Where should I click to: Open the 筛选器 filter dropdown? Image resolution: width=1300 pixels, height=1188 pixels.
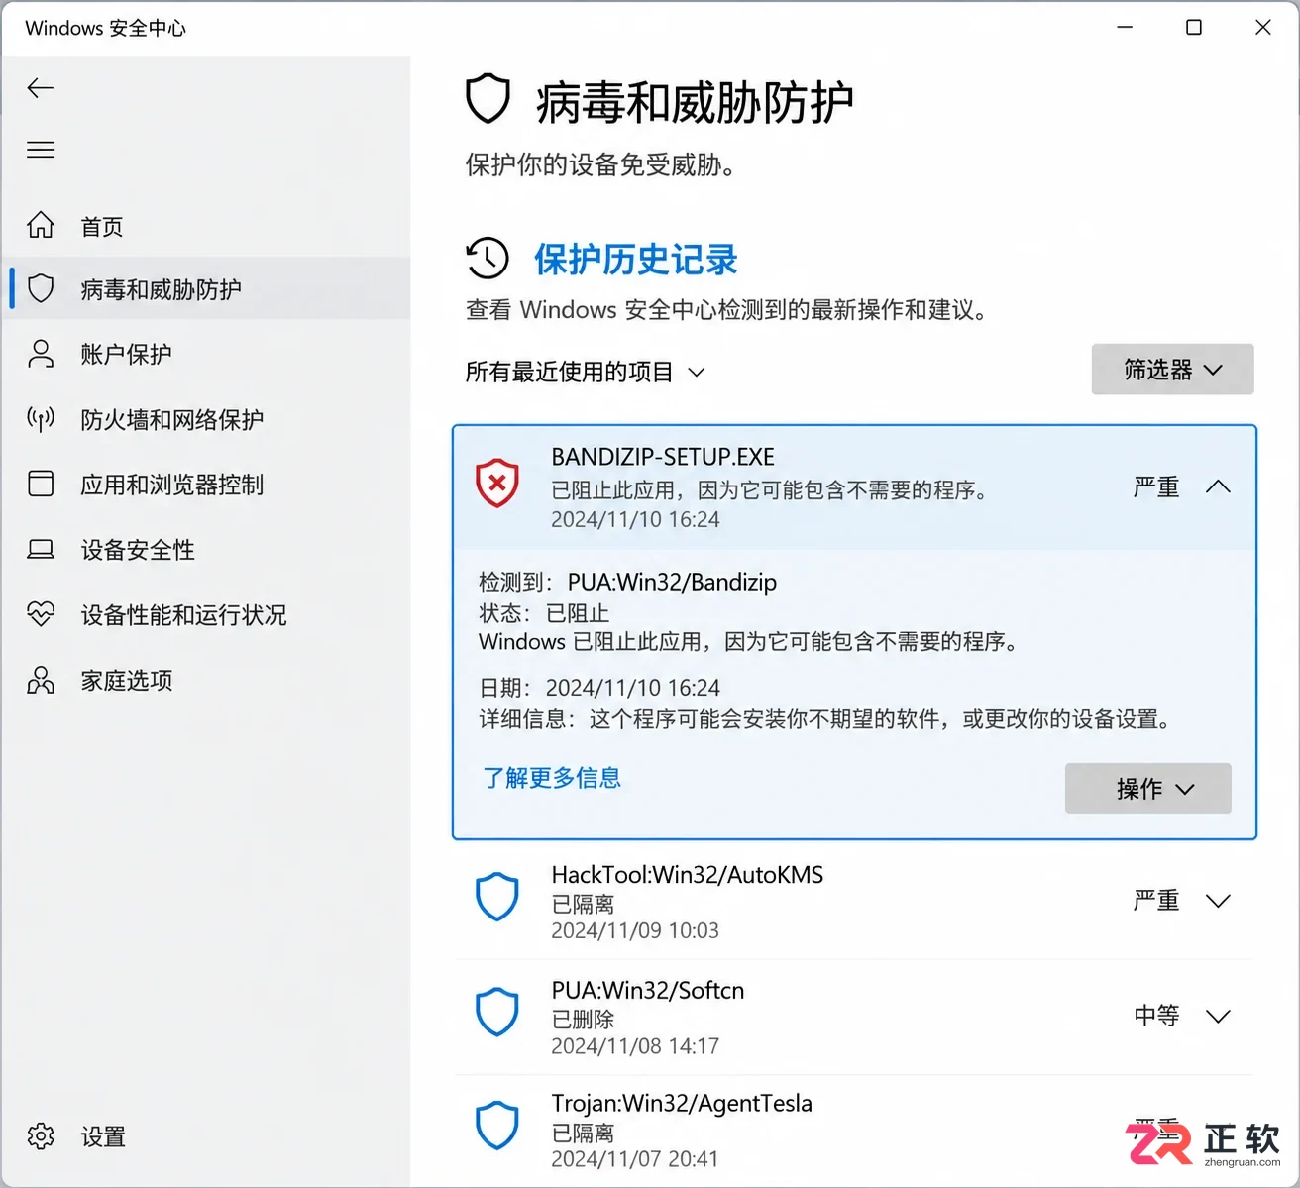pos(1172,370)
